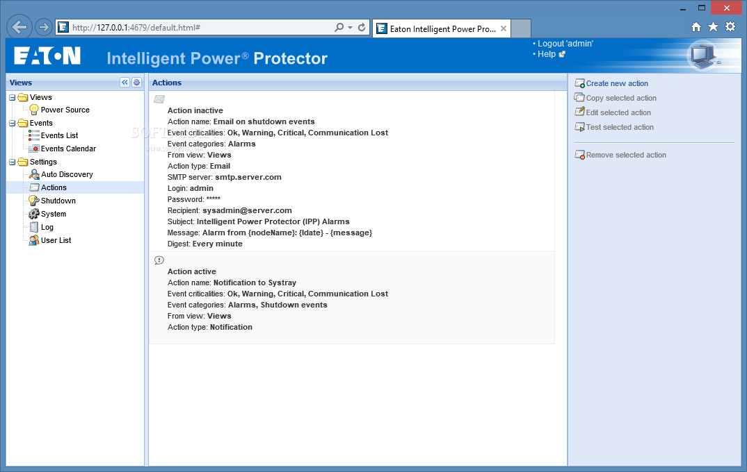Click the Refresh icon in address bar
This screenshot has height=472, width=747.
pos(362,28)
